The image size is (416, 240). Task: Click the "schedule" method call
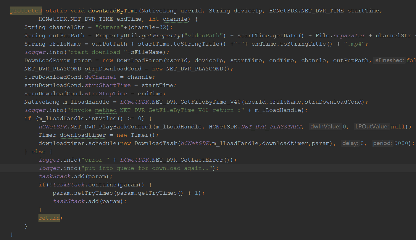pyautogui.click(x=102, y=144)
